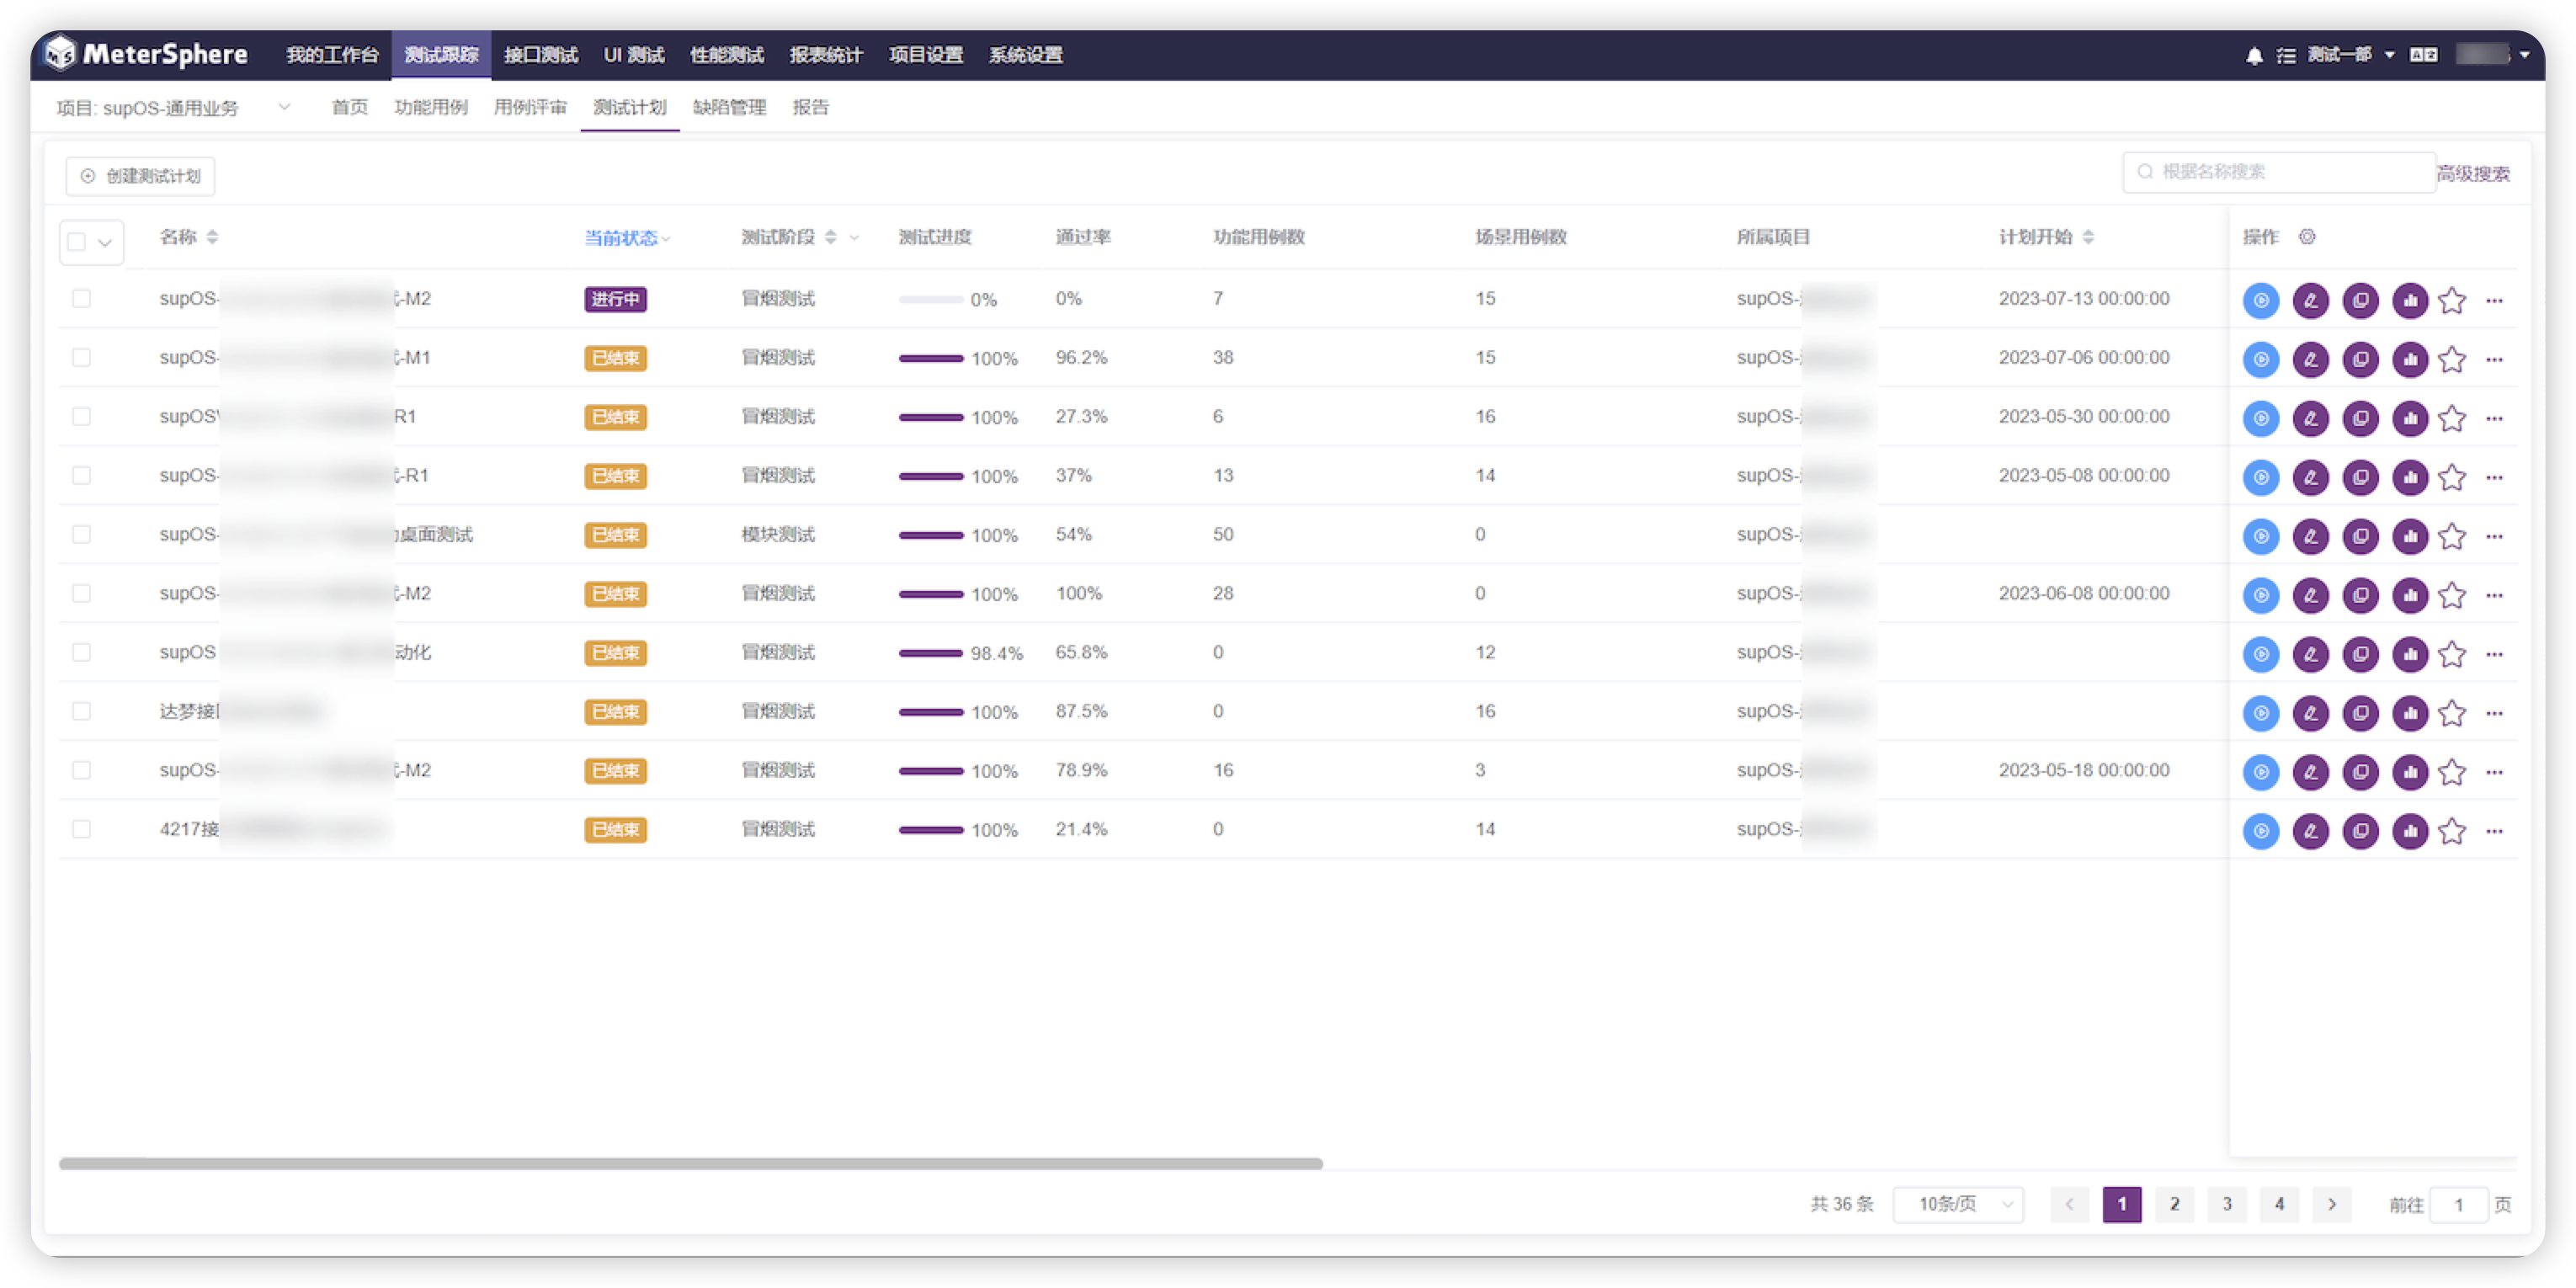Tick the checkbox of the 65.8% pass plan
This screenshot has height=1288, width=2576.
(x=82, y=652)
